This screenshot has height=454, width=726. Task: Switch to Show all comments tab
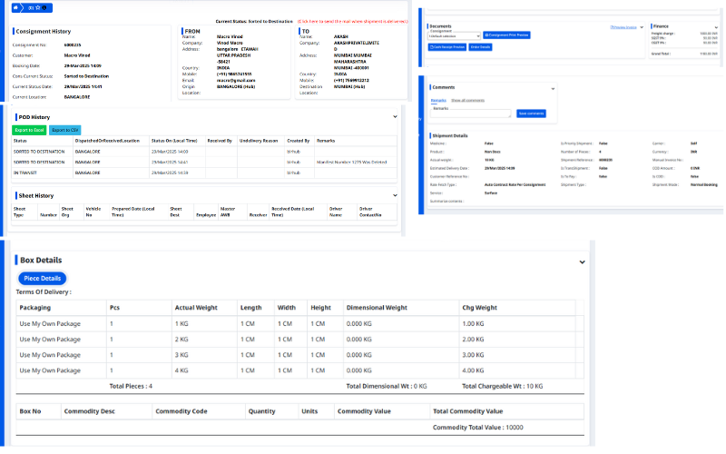pos(467,99)
